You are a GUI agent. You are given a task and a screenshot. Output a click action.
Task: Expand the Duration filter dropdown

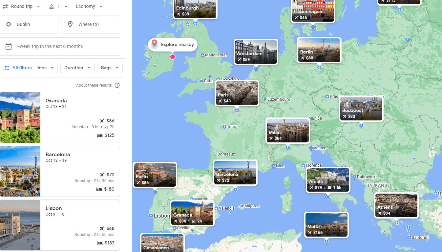coord(77,68)
